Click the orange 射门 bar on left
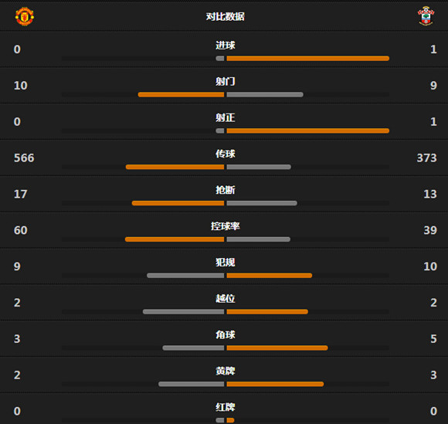 181,94
